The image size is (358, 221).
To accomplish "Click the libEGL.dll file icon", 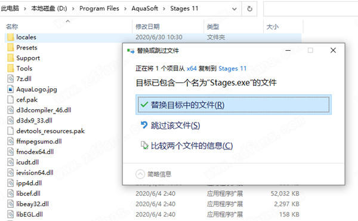I will (x=10, y=214).
